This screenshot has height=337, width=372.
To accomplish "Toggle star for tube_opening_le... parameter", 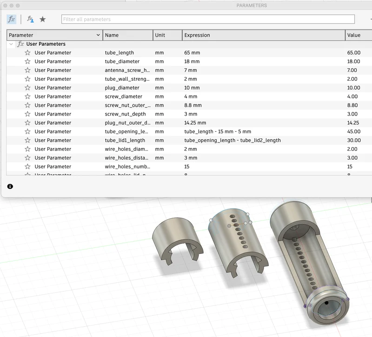I will [27, 131].
